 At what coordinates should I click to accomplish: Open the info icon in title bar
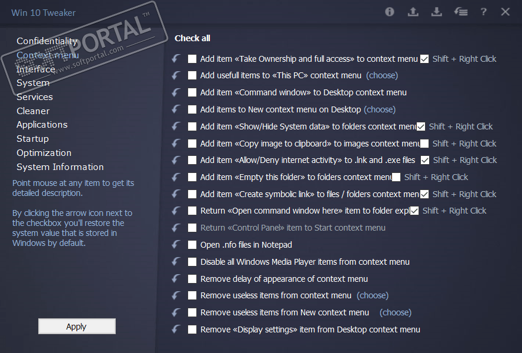point(390,12)
